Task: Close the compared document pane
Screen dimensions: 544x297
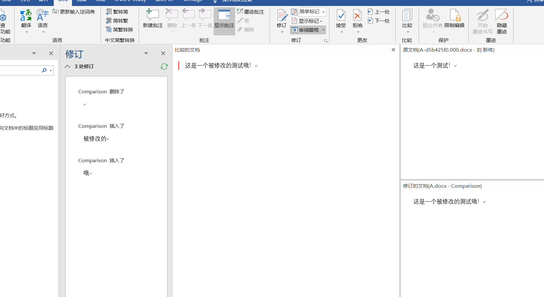Action: (x=393, y=50)
